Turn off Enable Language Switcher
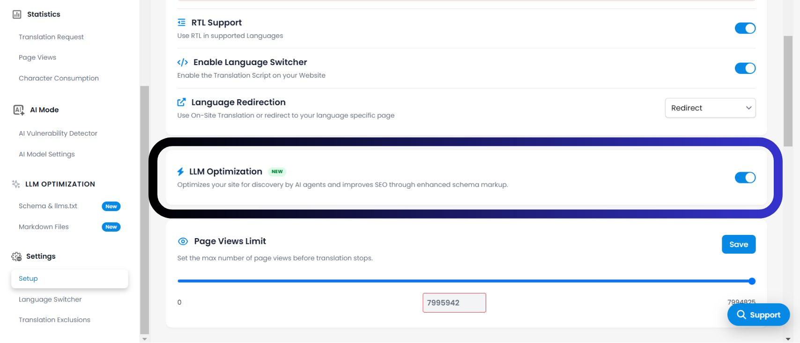 pos(745,68)
